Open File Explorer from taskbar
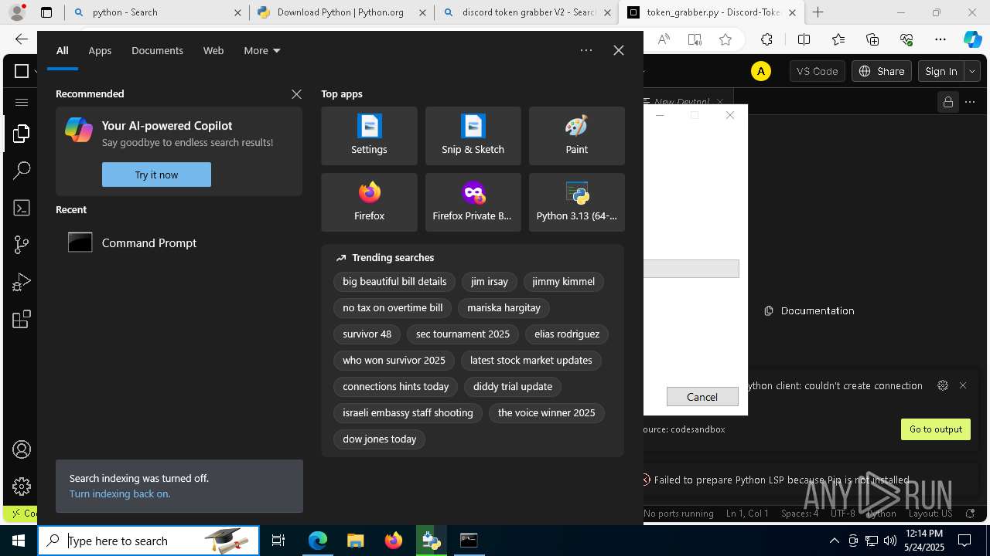Viewport: 990px width, 556px height. (355, 541)
